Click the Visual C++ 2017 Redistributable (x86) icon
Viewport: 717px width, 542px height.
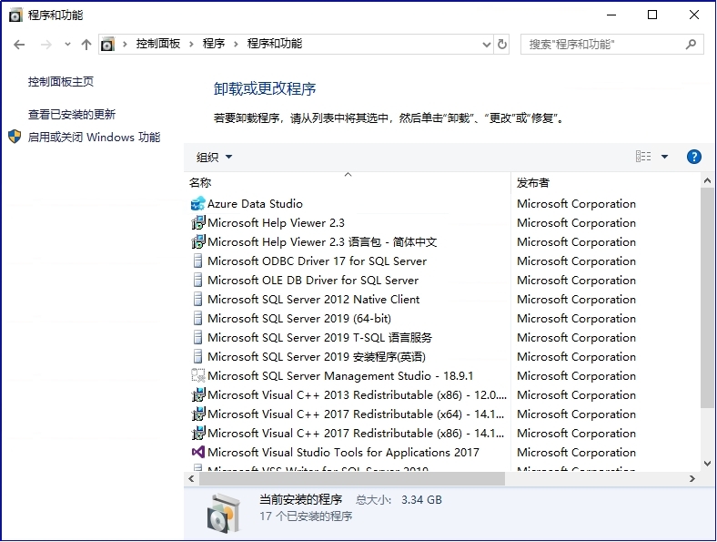point(198,434)
